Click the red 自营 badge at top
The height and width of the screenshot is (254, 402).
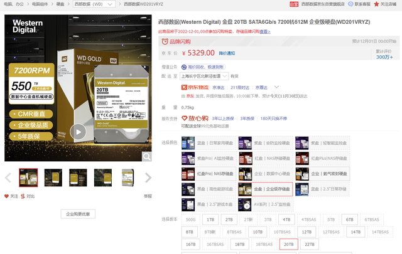point(294,4)
